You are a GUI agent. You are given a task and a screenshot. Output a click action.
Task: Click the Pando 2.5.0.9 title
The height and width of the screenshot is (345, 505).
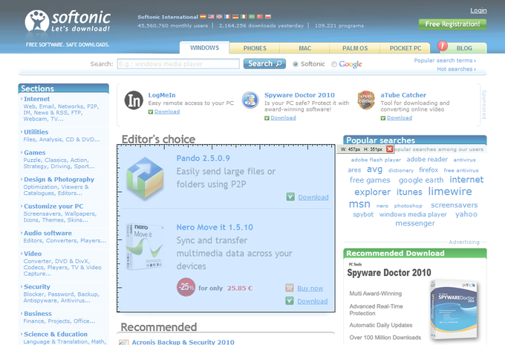tap(203, 158)
